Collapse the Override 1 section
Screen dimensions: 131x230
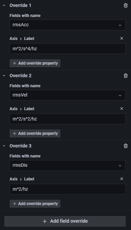pos(4,5)
